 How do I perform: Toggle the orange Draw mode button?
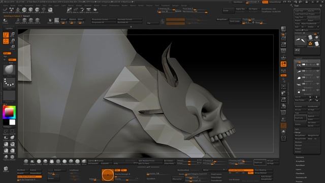pyautogui.click(x=6, y=41)
